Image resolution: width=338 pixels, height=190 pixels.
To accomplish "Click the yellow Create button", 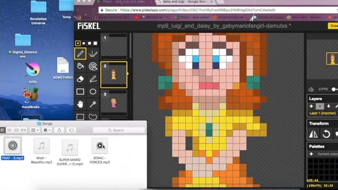I will click(x=333, y=26).
